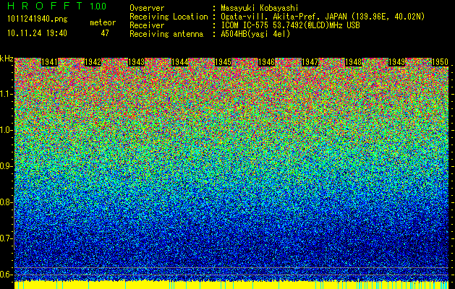Click the meteor label
The height and width of the screenshot is (289, 455).
pyautogui.click(x=103, y=22)
